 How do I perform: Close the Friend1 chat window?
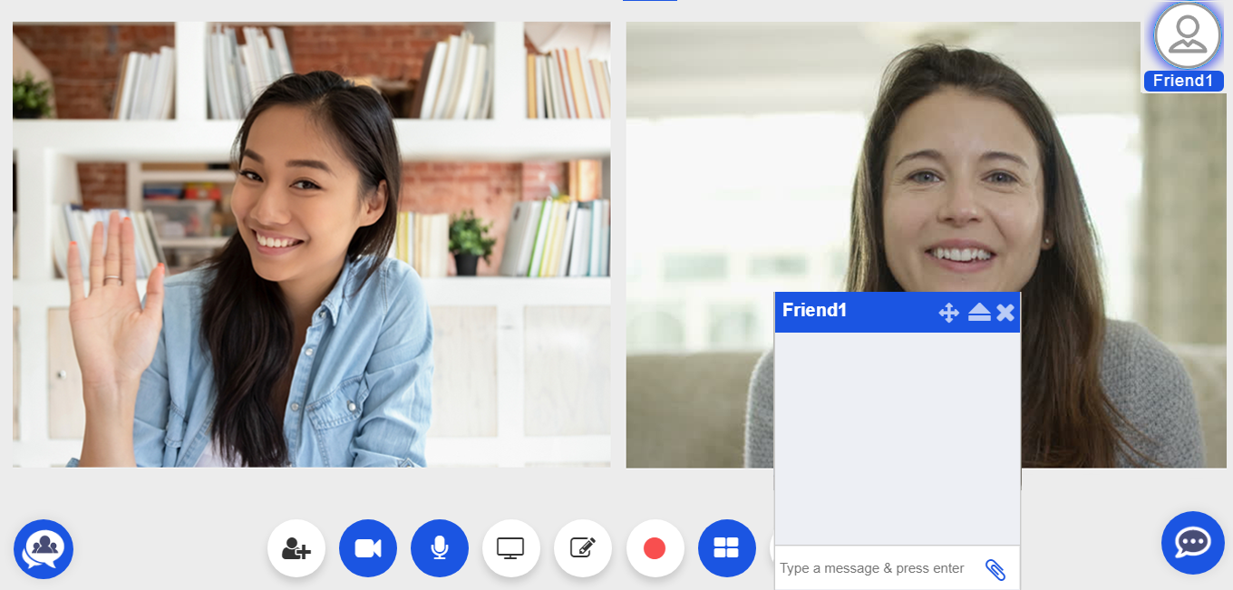click(1005, 313)
